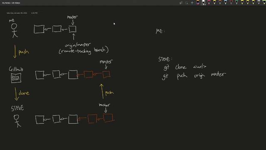Image resolution: width=266 pixels, height=150 pixels.
Task: Select the Eraser tool in the pen toolbar
Action: [x=198, y=2]
